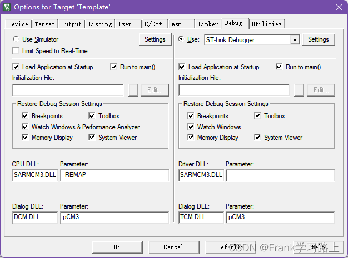Click the CPU DLL field SARMCM3.DLL
Image resolution: width=348 pixels, height=258 pixels.
point(35,175)
